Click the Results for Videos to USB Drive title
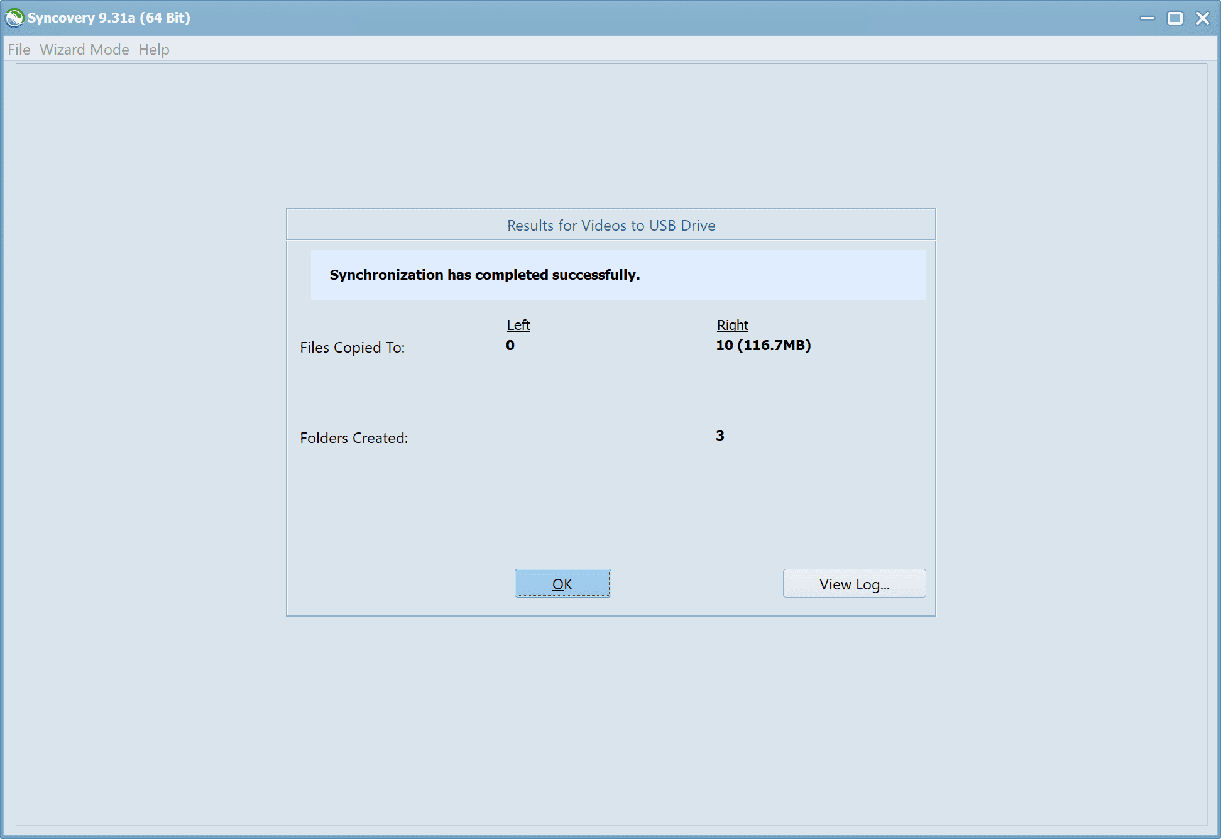This screenshot has height=839, width=1221. (x=611, y=225)
